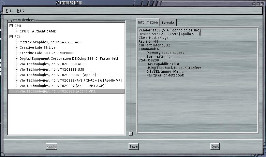
Task: Select DECchip 21140 FasterNet device
Action: pos(69,58)
